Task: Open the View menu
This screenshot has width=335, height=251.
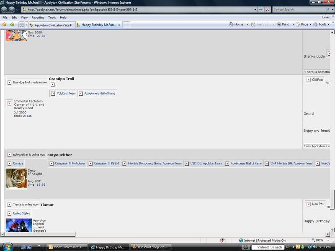Action: 24,18
